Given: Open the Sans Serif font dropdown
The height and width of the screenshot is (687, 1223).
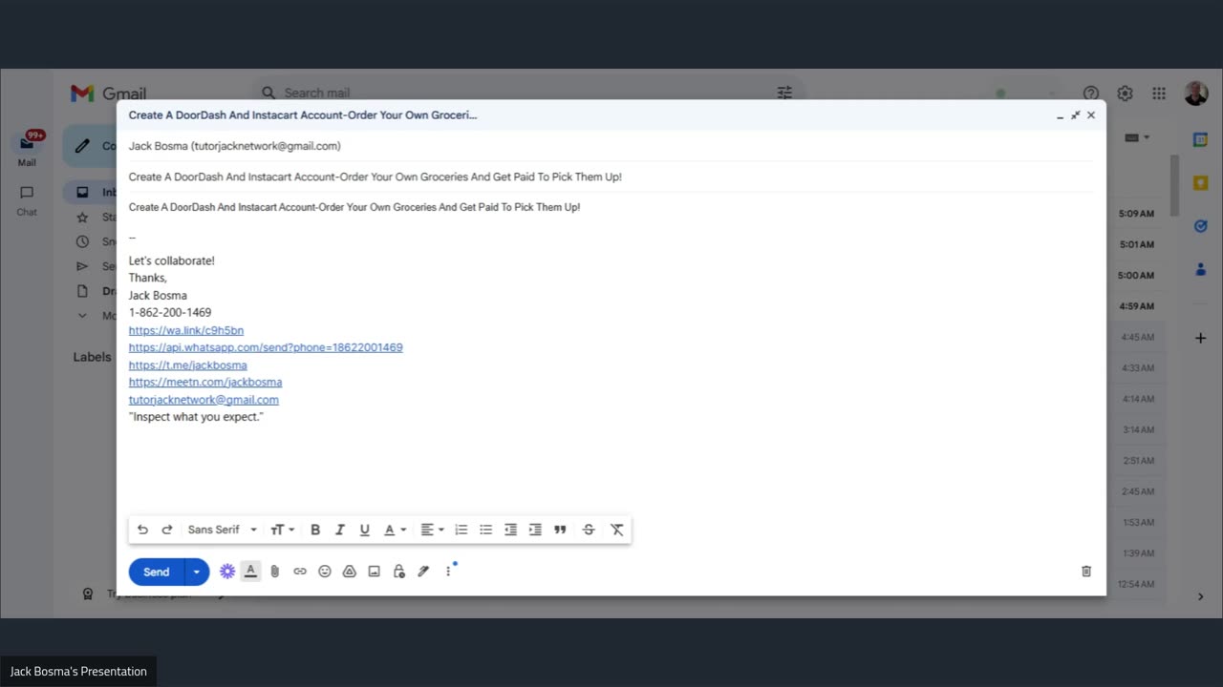Looking at the screenshot, I should click(223, 530).
